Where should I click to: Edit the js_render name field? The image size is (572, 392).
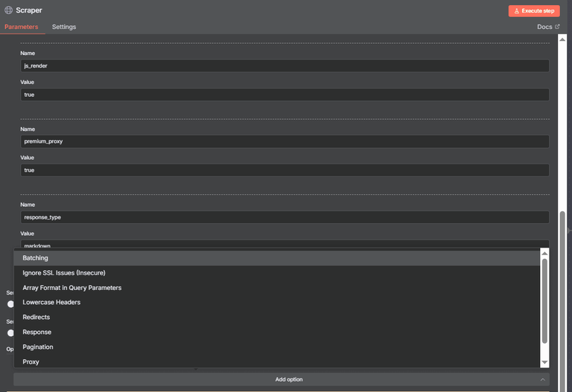(x=285, y=65)
